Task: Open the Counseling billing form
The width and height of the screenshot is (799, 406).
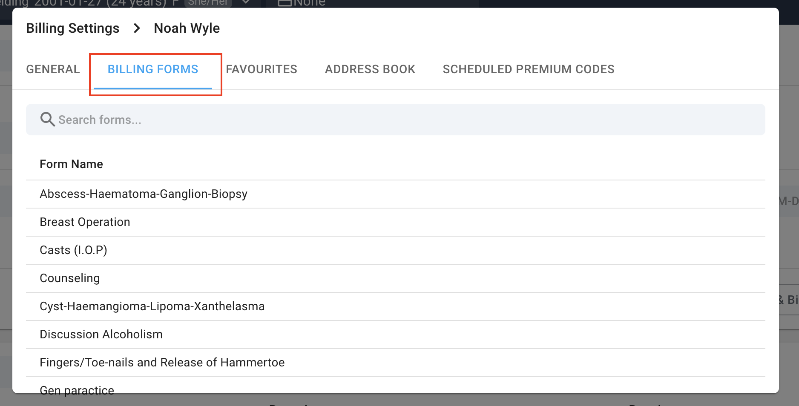Action: tap(69, 278)
